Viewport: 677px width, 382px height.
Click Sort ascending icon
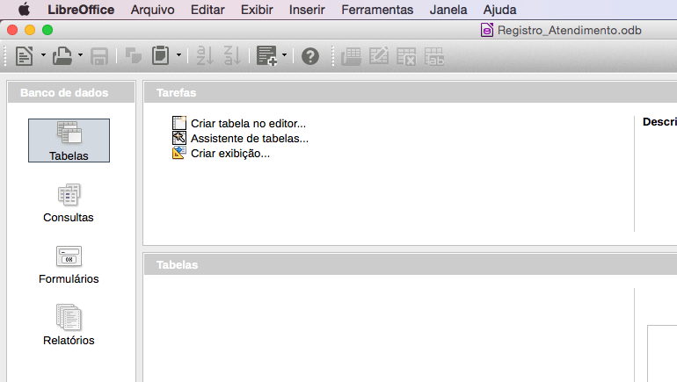coord(205,56)
